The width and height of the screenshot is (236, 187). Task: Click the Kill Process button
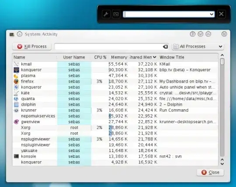click(x=32, y=46)
